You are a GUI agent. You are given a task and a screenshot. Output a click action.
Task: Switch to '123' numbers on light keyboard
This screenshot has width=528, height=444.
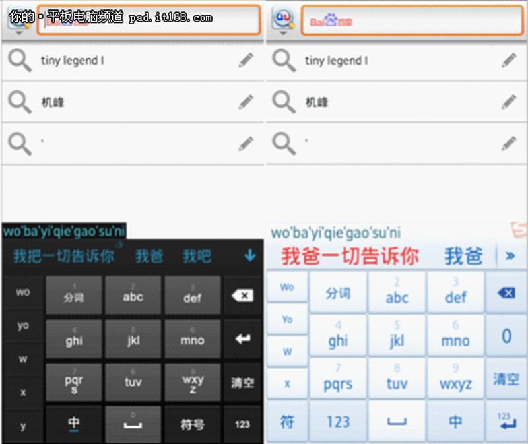[x=338, y=422]
